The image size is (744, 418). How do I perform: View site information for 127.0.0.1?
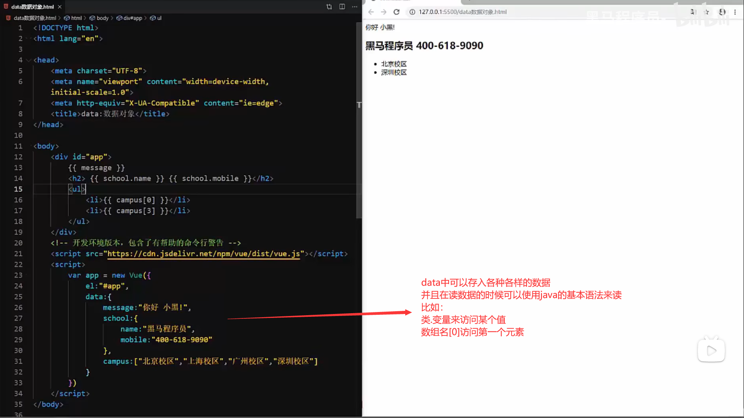(x=412, y=12)
